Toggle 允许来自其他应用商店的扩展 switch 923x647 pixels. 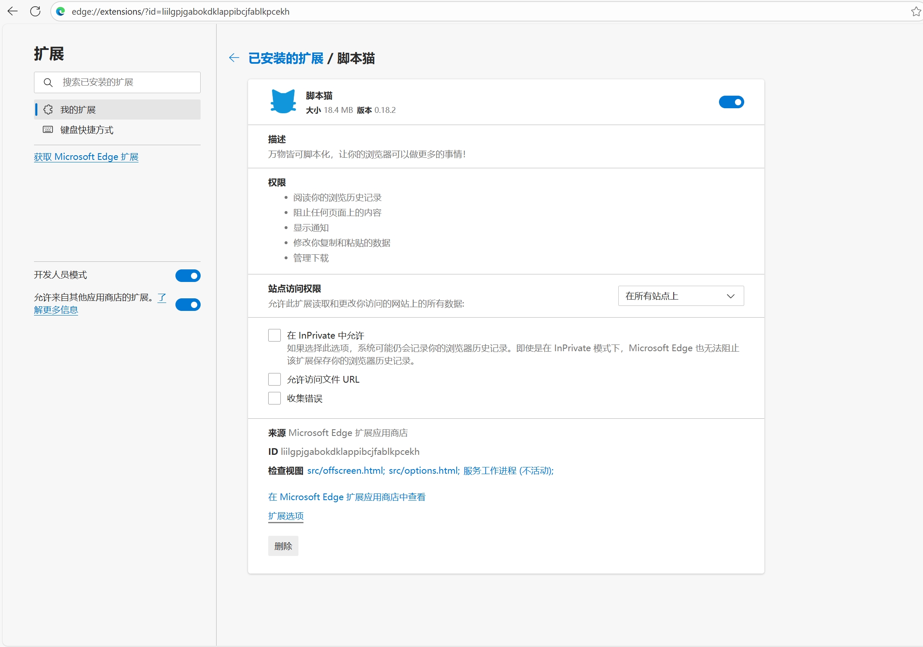point(188,305)
